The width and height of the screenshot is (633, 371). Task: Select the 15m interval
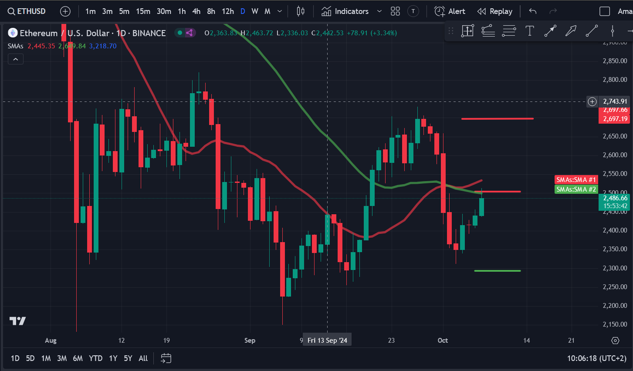pos(143,11)
